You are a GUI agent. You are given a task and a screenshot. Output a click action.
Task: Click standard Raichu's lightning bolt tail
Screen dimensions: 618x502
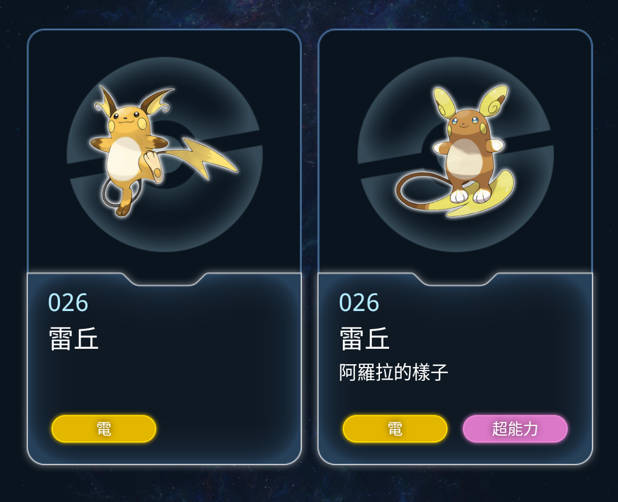pos(205,157)
